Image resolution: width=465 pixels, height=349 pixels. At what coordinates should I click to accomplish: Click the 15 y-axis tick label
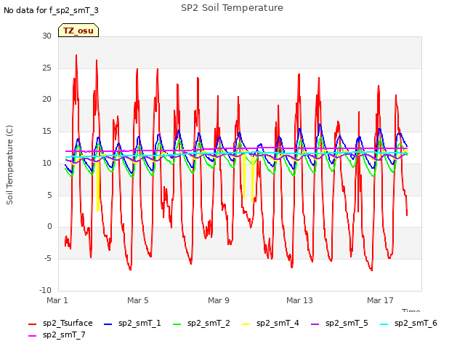click(x=46, y=132)
